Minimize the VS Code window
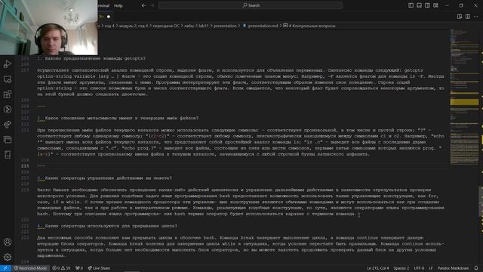The height and width of the screenshot is (272, 483). tap(447, 5)
